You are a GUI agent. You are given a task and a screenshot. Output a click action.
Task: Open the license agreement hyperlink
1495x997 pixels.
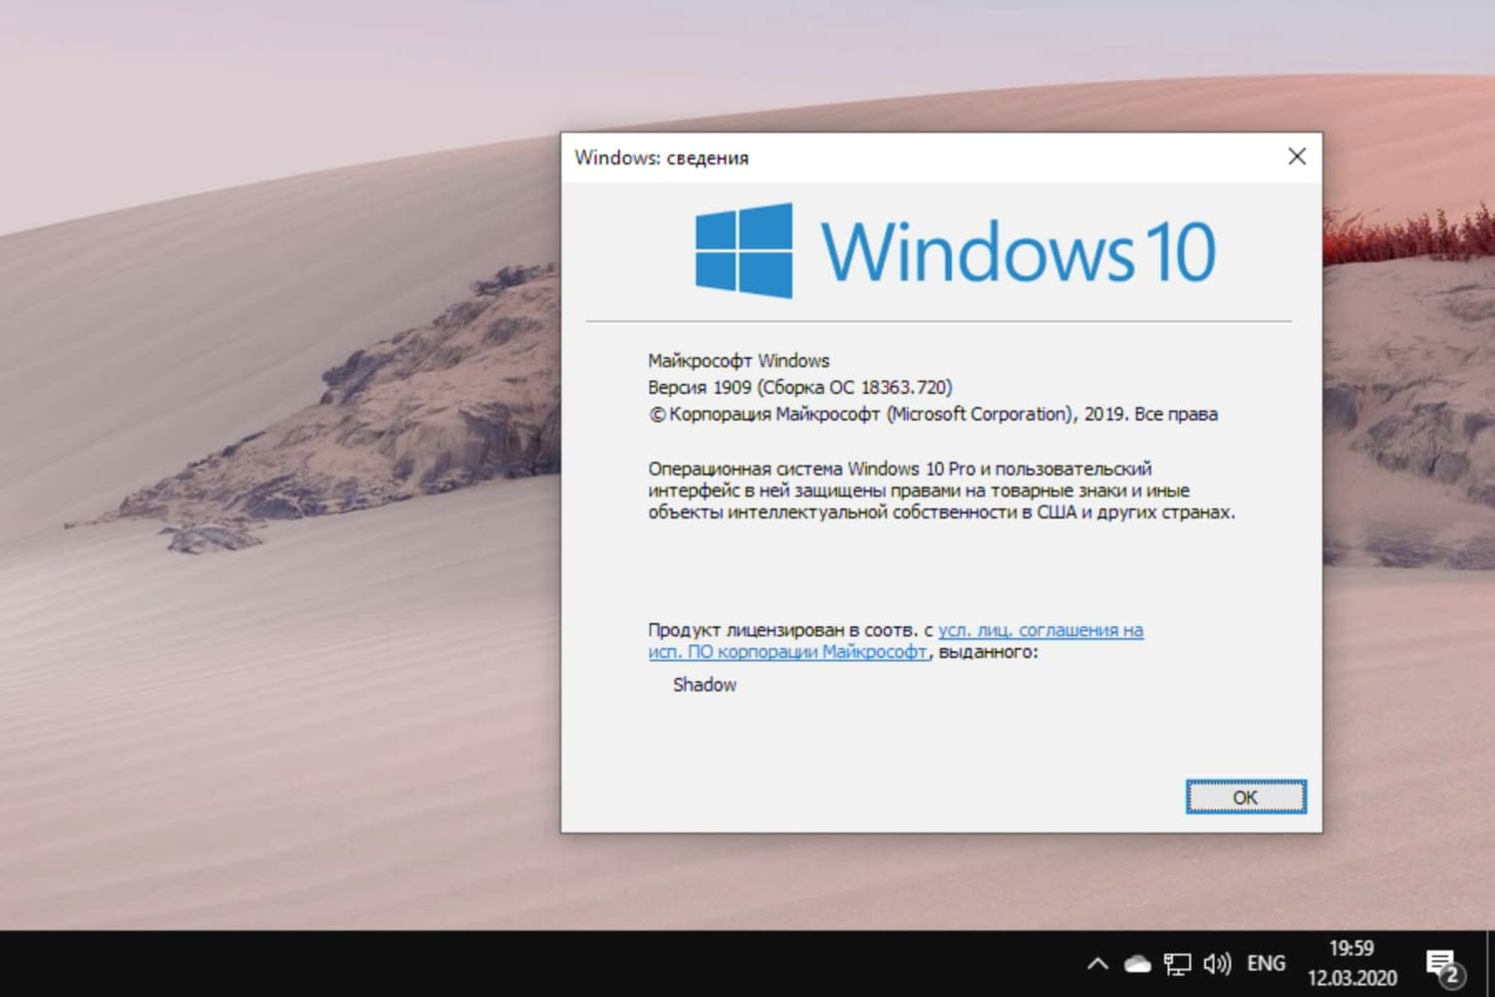coord(1038,630)
